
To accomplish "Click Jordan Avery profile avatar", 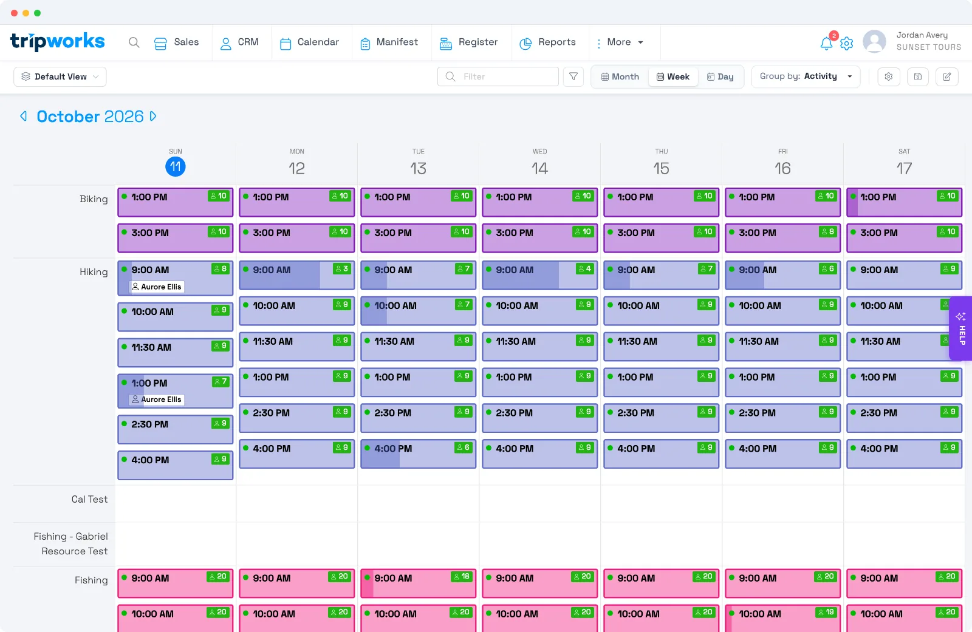I will tap(874, 41).
